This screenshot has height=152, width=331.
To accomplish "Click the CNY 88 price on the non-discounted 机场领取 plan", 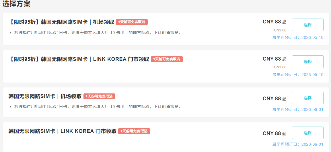I will [x=272, y=99].
